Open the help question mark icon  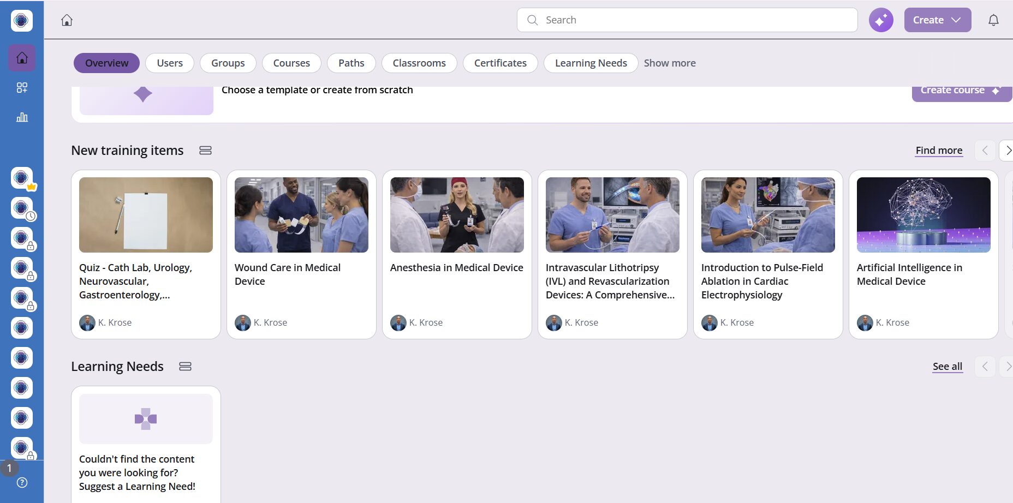click(22, 482)
